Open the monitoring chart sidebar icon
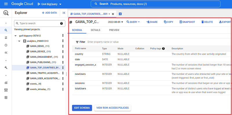The width and height of the screenshot is (232, 115). tap(6, 83)
